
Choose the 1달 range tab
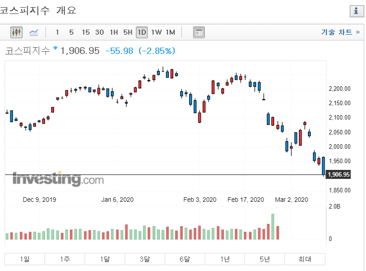click(x=105, y=259)
